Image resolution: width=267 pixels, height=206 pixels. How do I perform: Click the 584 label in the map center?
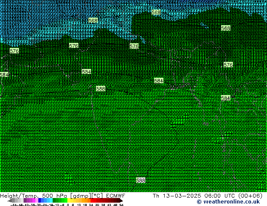(158, 81)
